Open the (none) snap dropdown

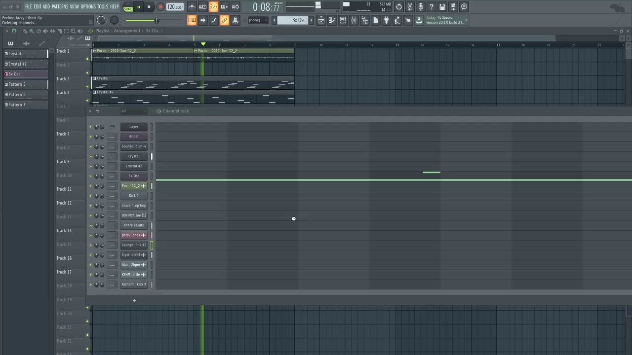(257, 20)
